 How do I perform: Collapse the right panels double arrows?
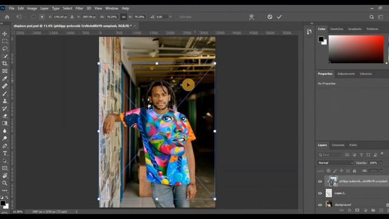click(312, 23)
